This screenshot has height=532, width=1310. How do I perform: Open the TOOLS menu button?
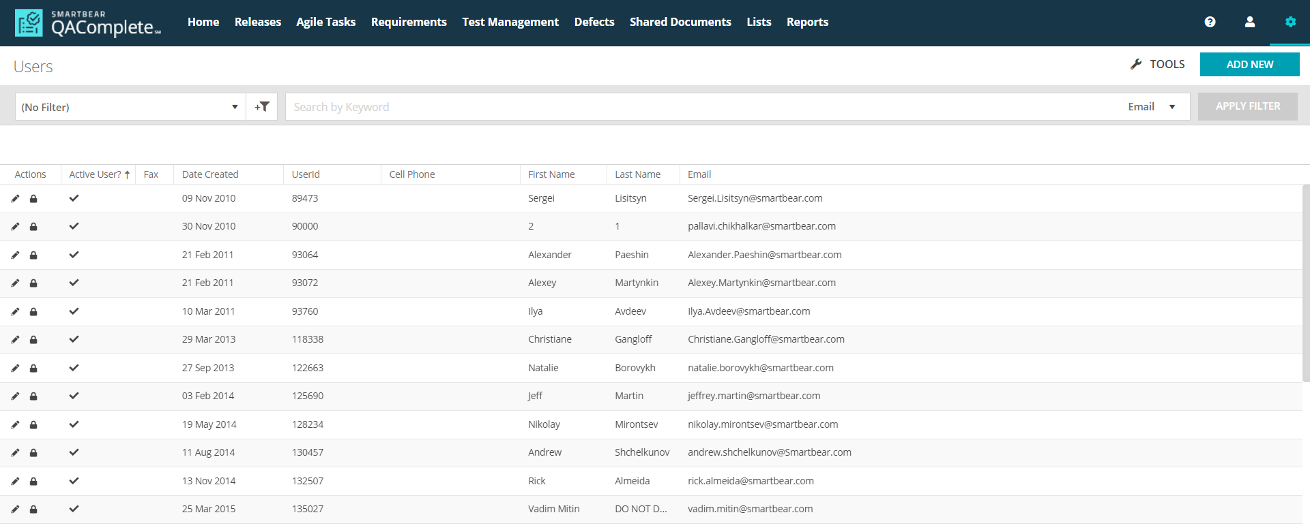tap(1158, 64)
